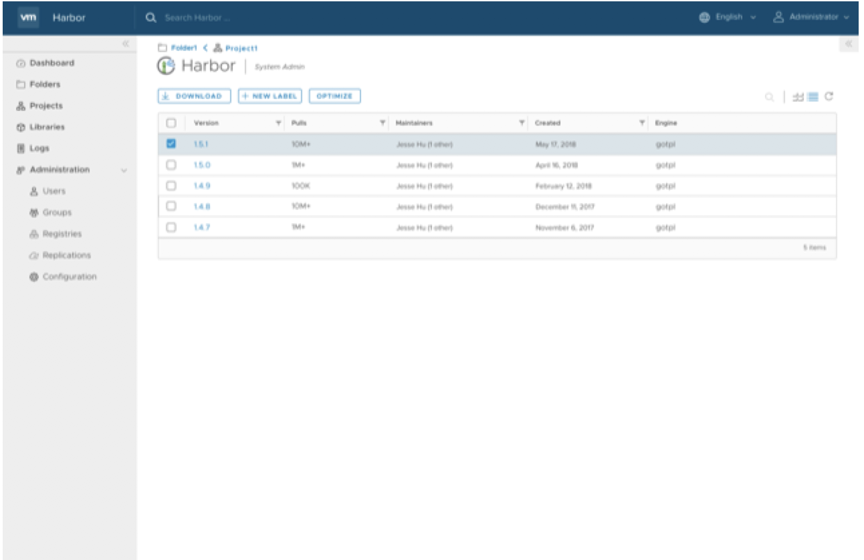The height and width of the screenshot is (560, 864).
Task: Check the version 1.5.0 row checkbox
Action: (171, 165)
